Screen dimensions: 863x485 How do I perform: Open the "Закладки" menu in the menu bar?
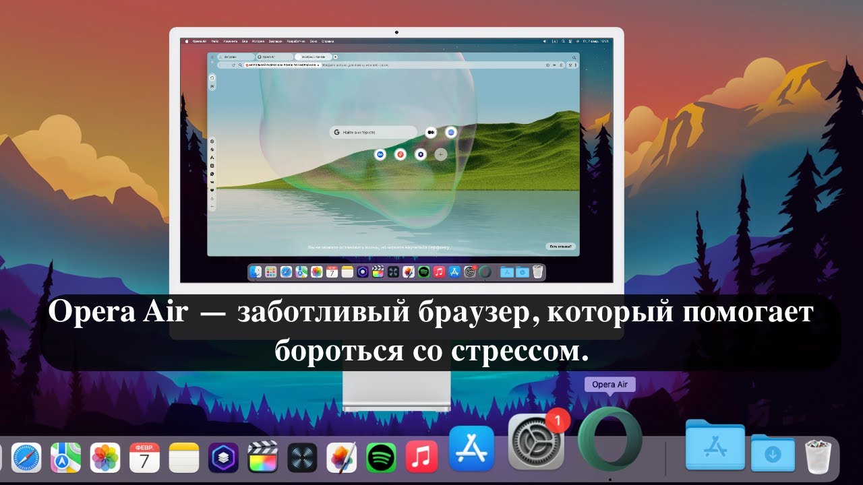276,41
